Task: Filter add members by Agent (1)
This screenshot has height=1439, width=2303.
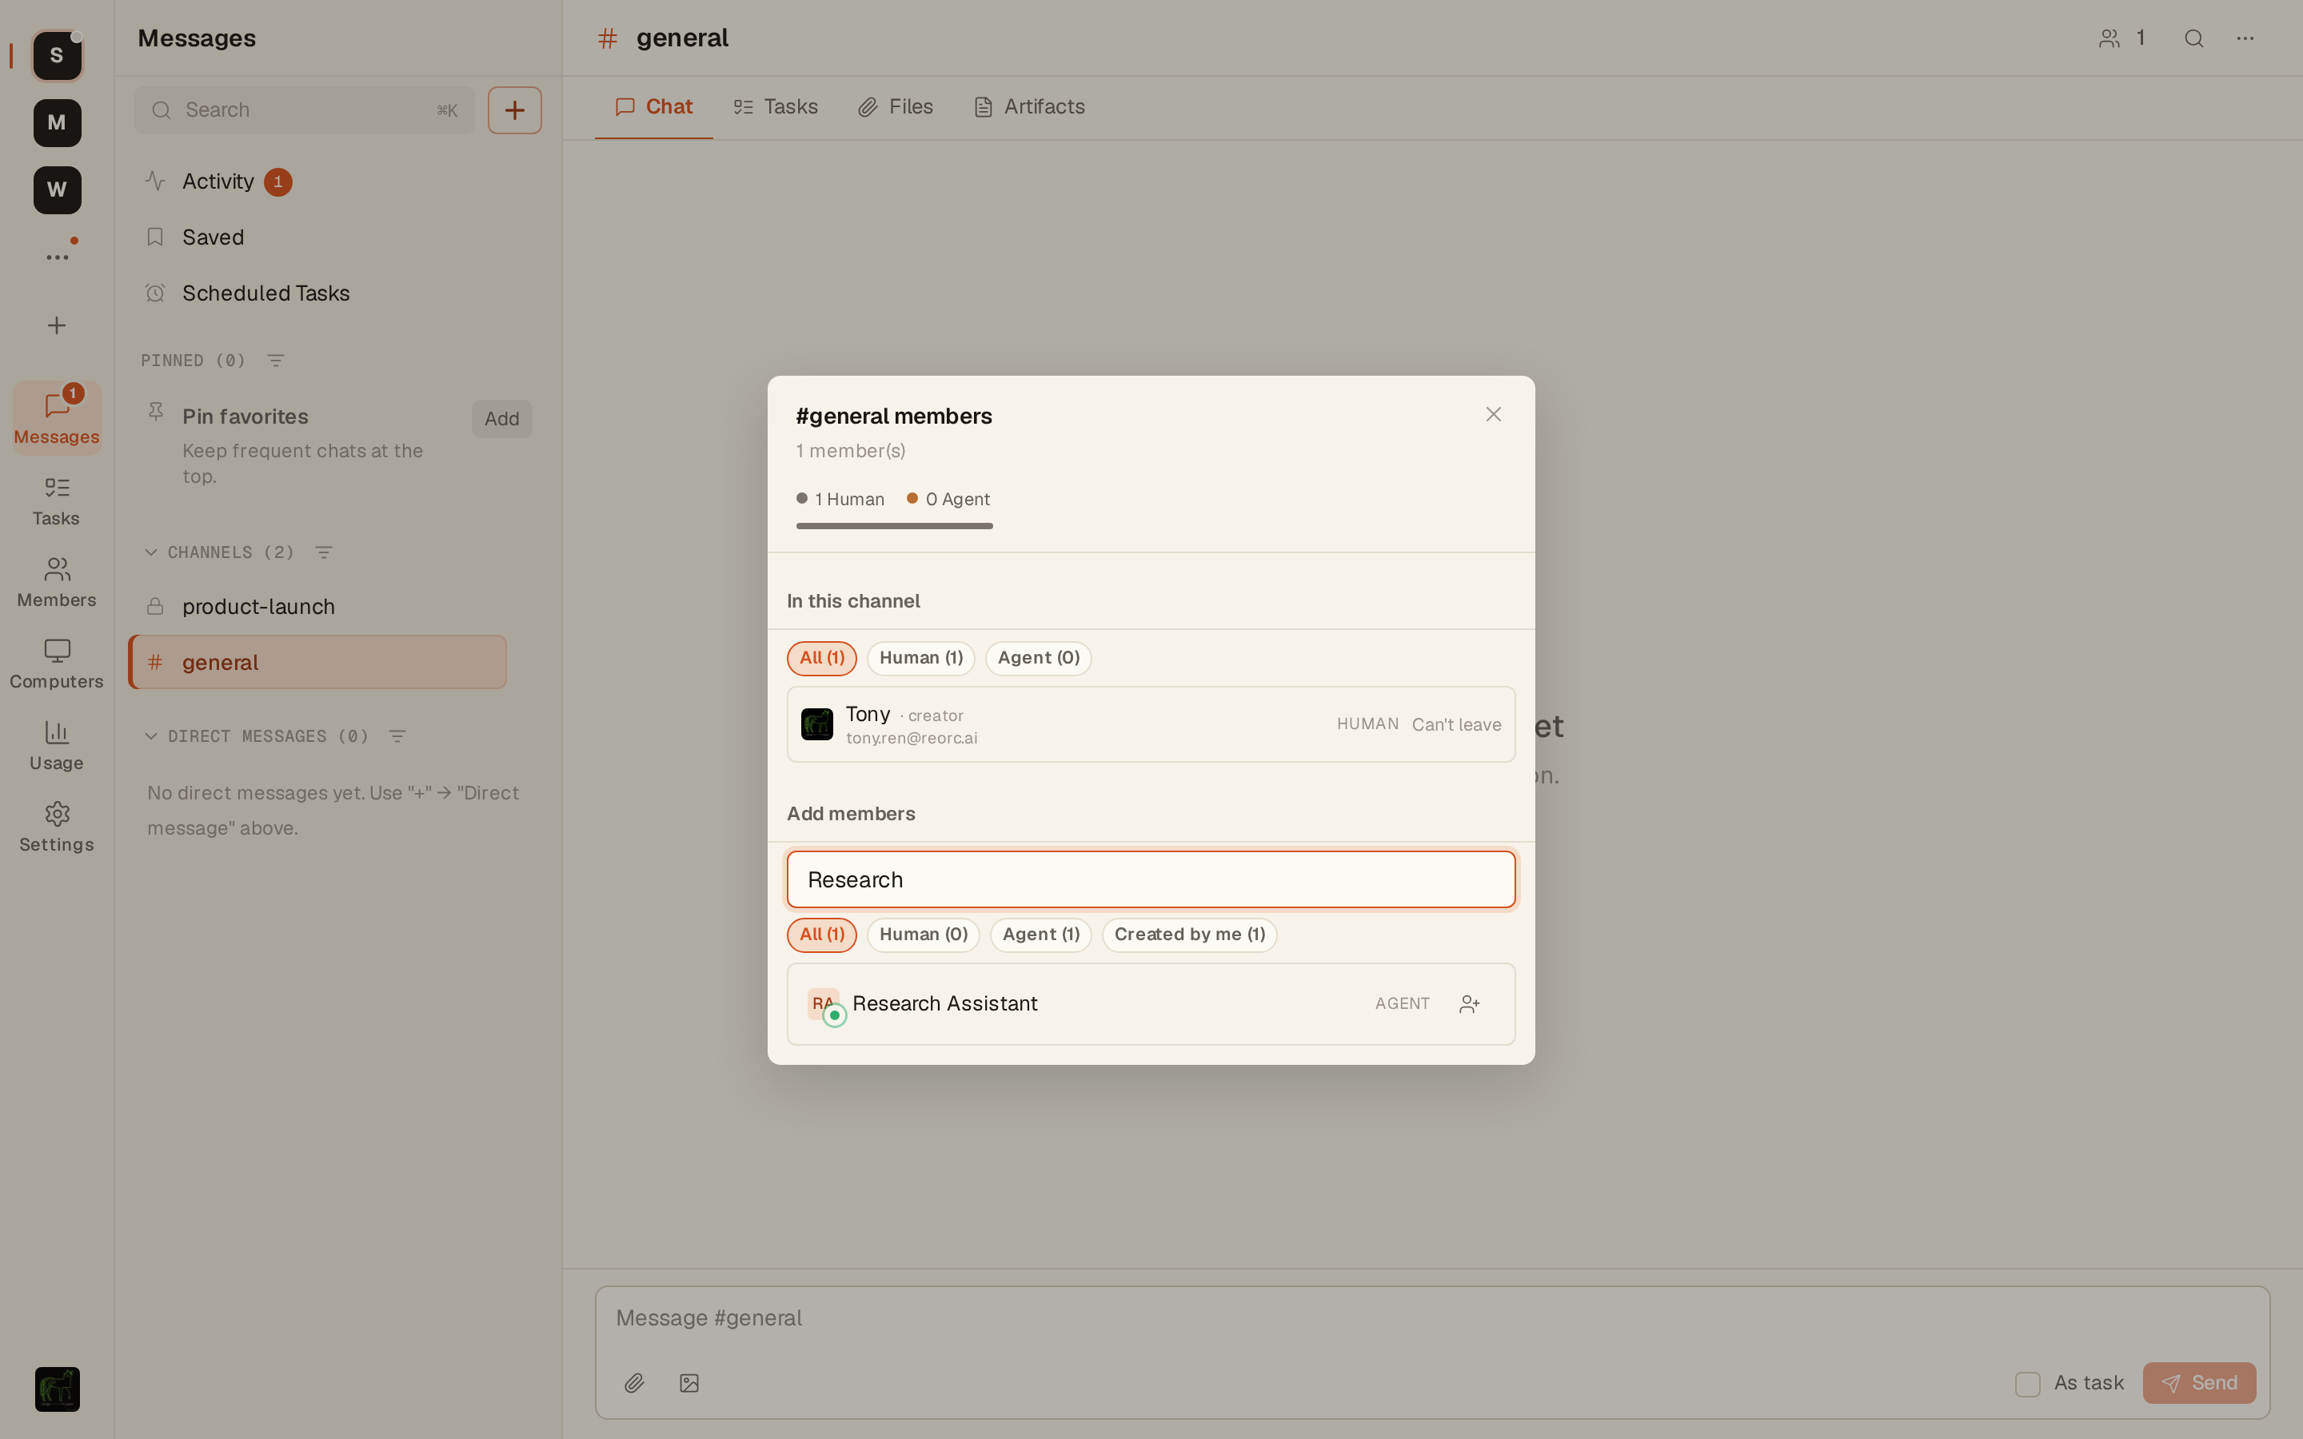Action: [1040, 935]
